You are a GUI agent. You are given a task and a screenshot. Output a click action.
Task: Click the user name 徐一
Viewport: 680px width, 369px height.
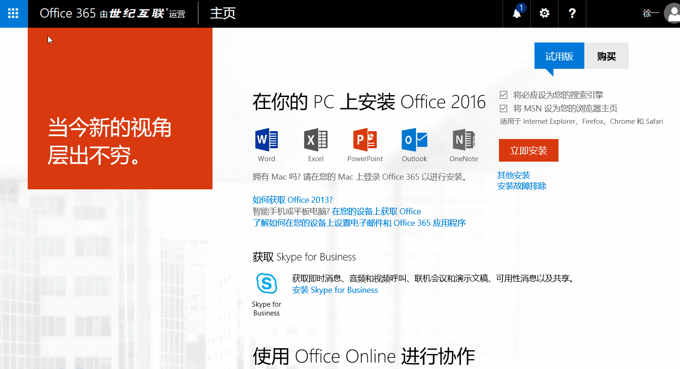[x=651, y=13]
